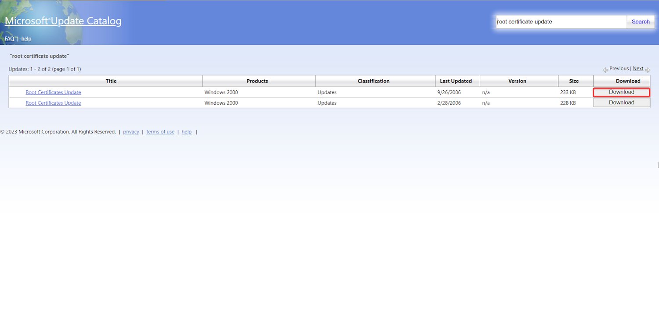Open the Root Certificates Update dated 9/26/2006
This screenshot has height=319, width=659.
(53, 92)
